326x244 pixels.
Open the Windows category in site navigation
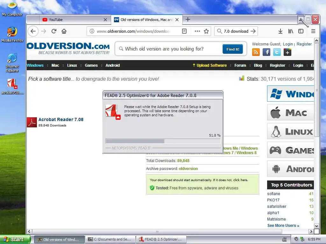click(35, 65)
